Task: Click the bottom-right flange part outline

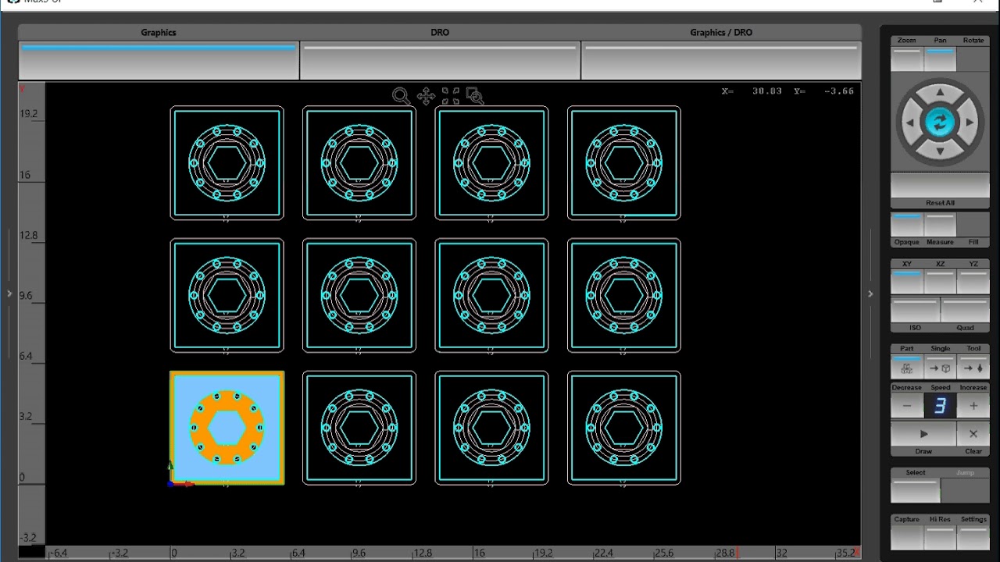Action: tap(624, 428)
